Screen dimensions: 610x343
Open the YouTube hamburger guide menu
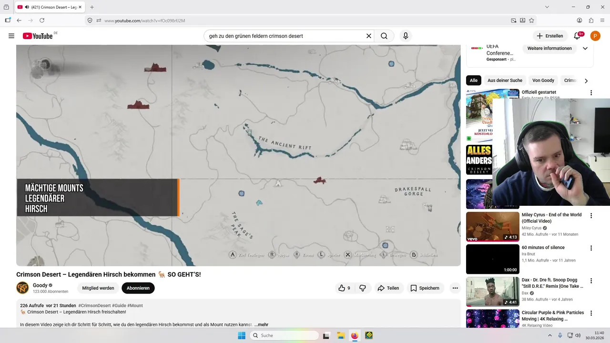11,36
